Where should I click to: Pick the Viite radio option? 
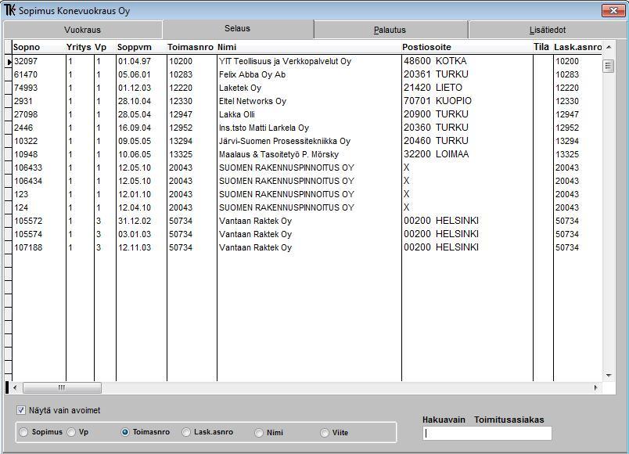325,433
